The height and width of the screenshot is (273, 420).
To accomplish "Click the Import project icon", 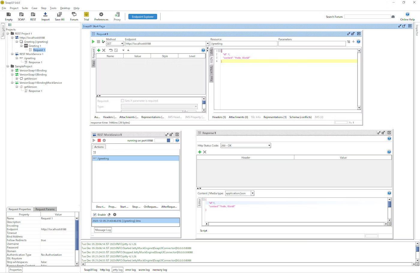I will tap(45, 15).
